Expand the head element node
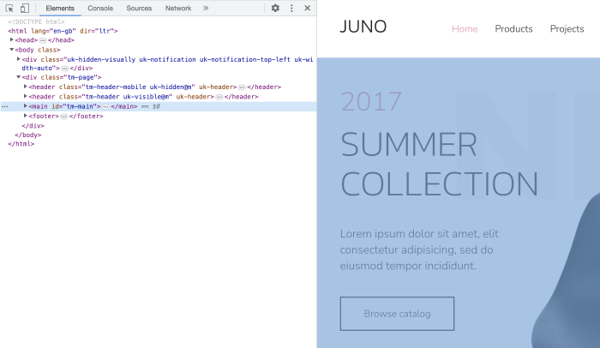Viewport: 600px width, 348px height. click(x=12, y=40)
